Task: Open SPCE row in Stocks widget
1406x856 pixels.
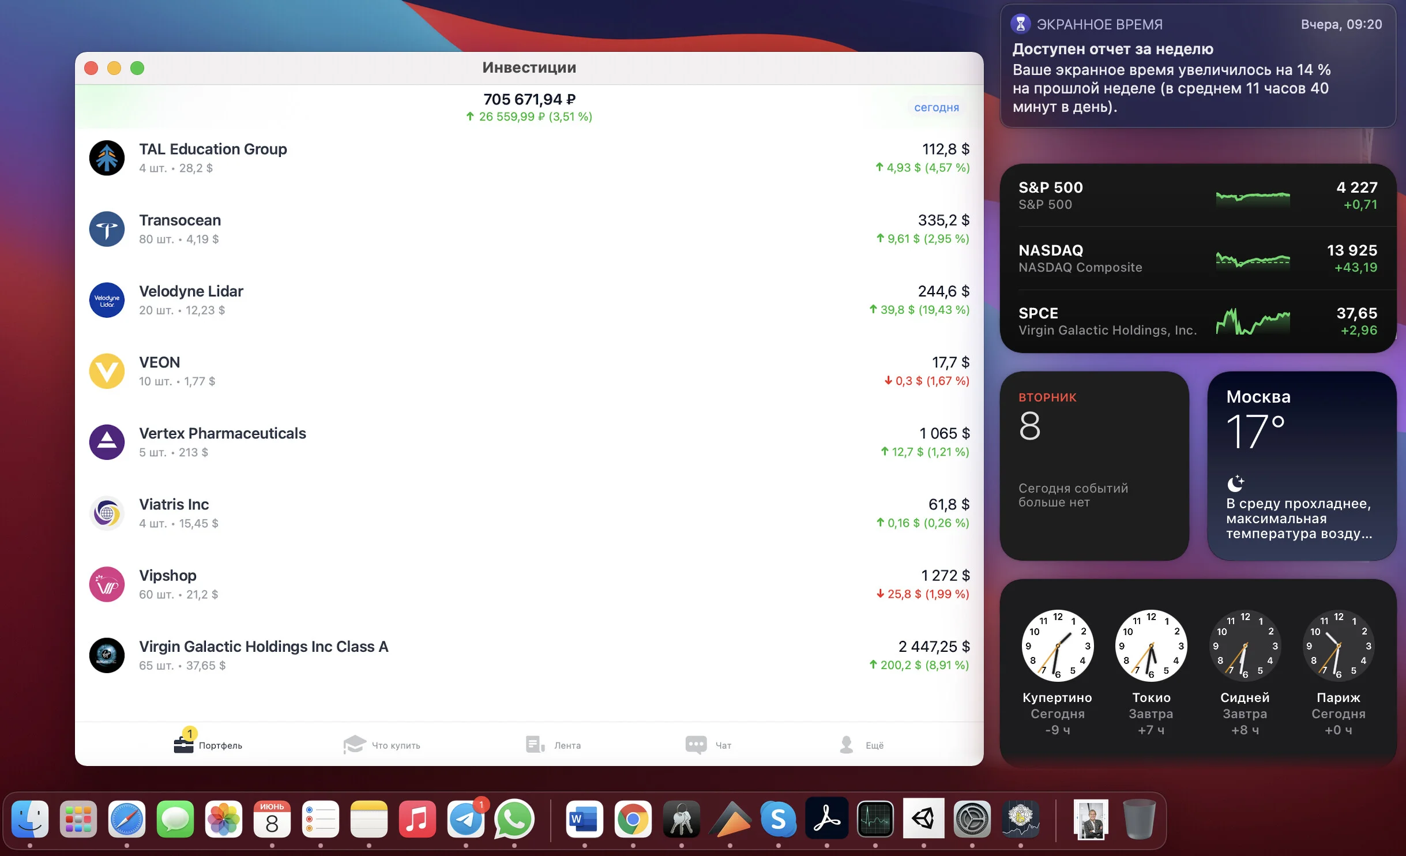Action: (x=1198, y=321)
